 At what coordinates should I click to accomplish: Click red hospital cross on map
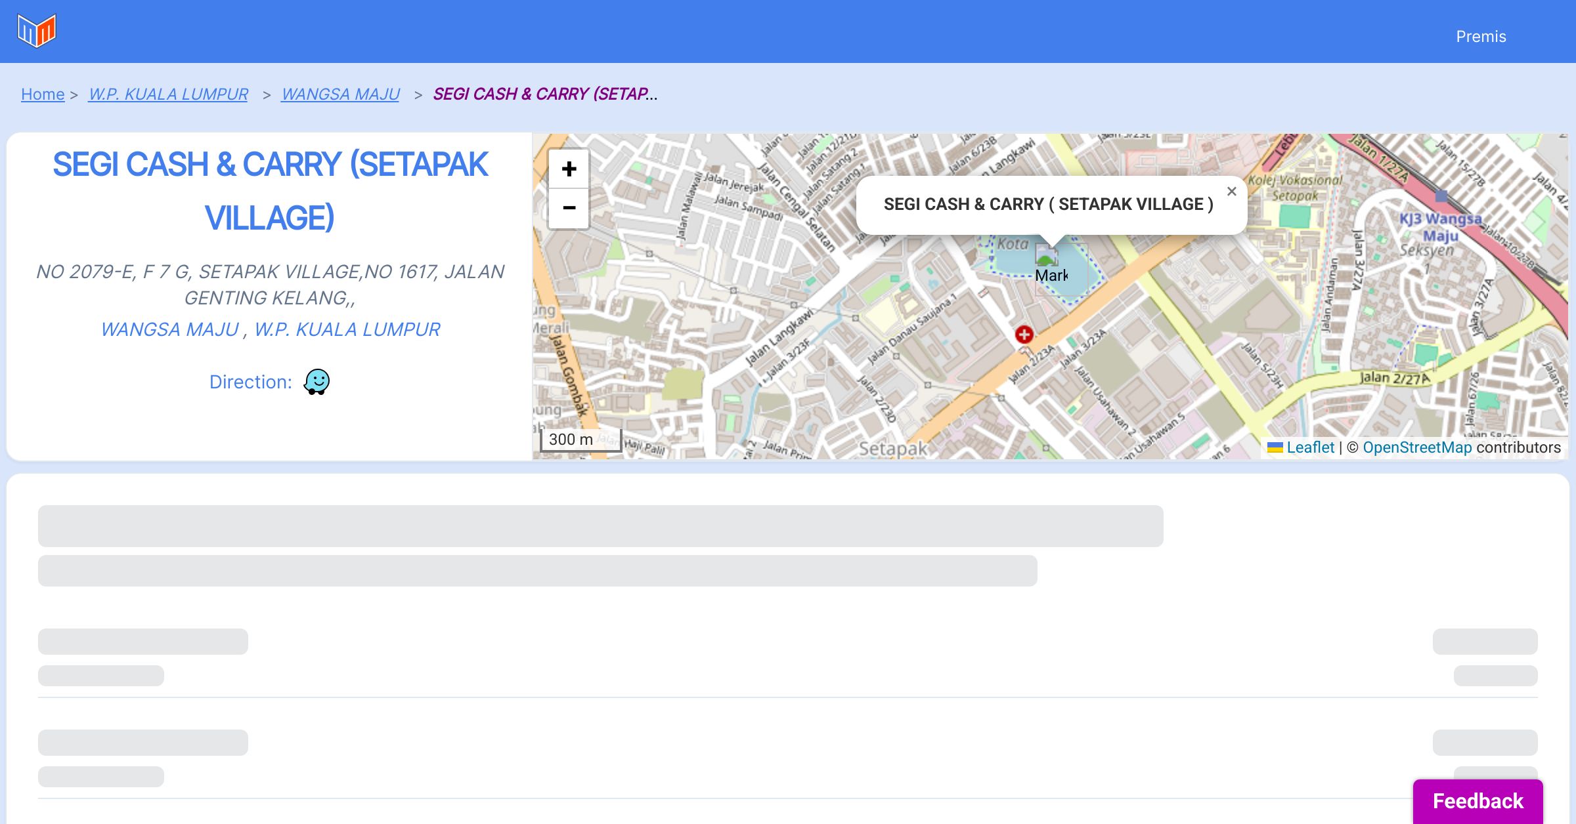tap(1024, 335)
